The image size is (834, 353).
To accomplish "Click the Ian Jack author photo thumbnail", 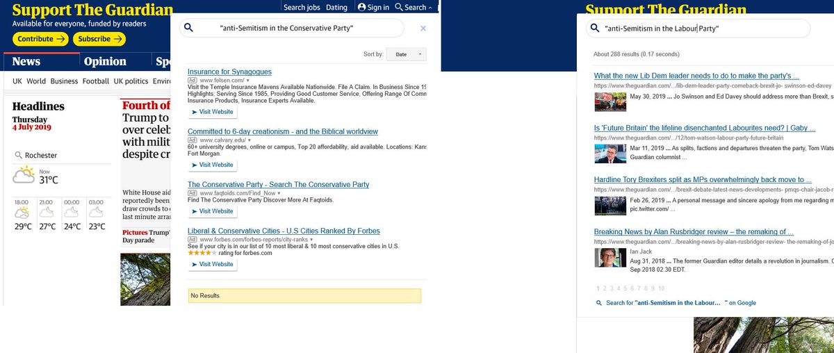I will [x=610, y=257].
